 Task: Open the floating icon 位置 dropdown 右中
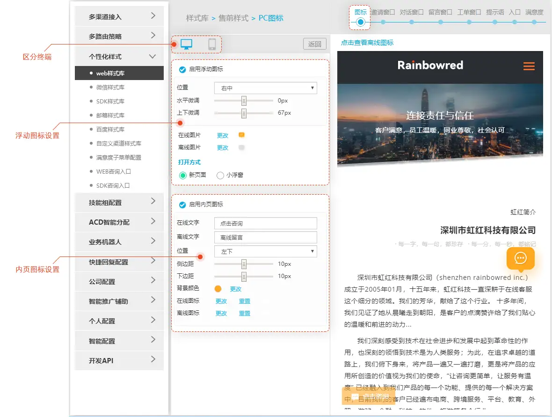(x=265, y=88)
